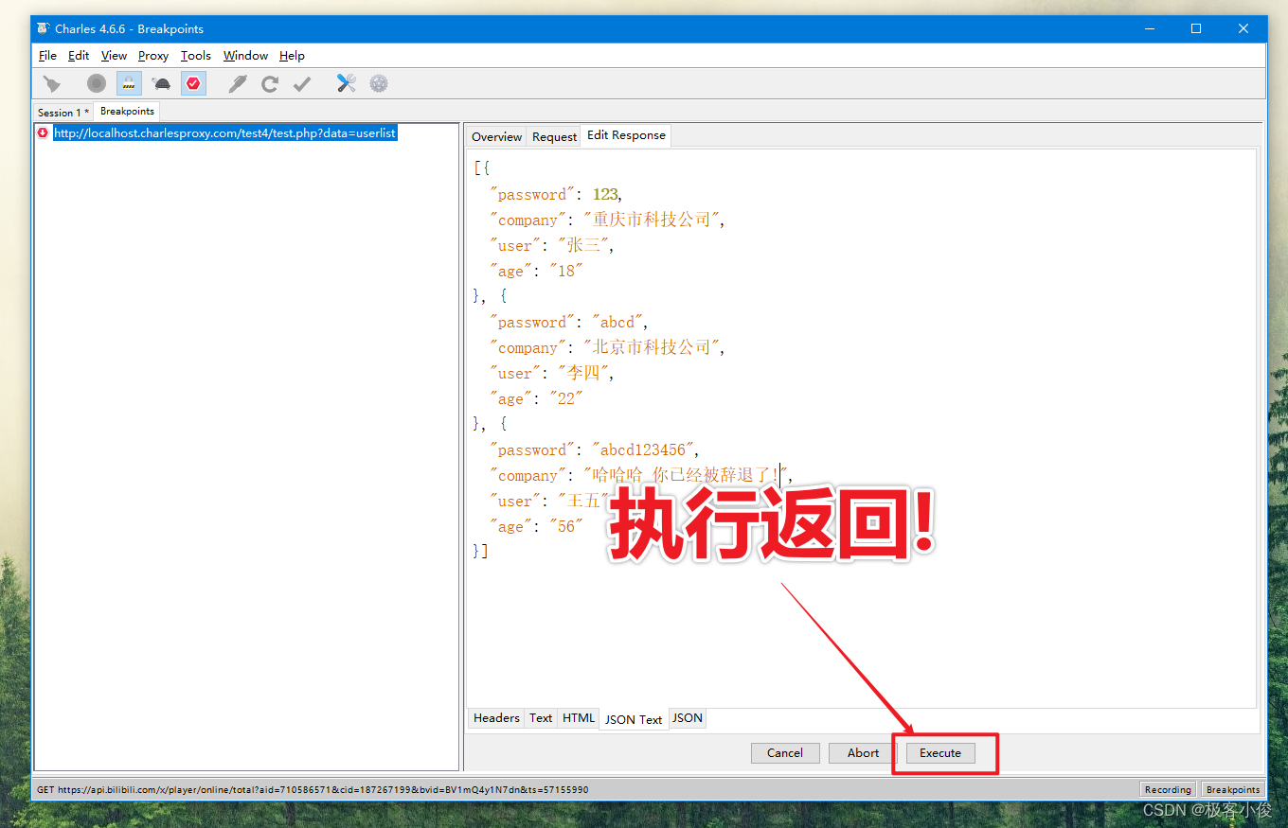This screenshot has width=1288, height=828.
Task: Toggle the Stop Recording circle icon
Action: [97, 84]
